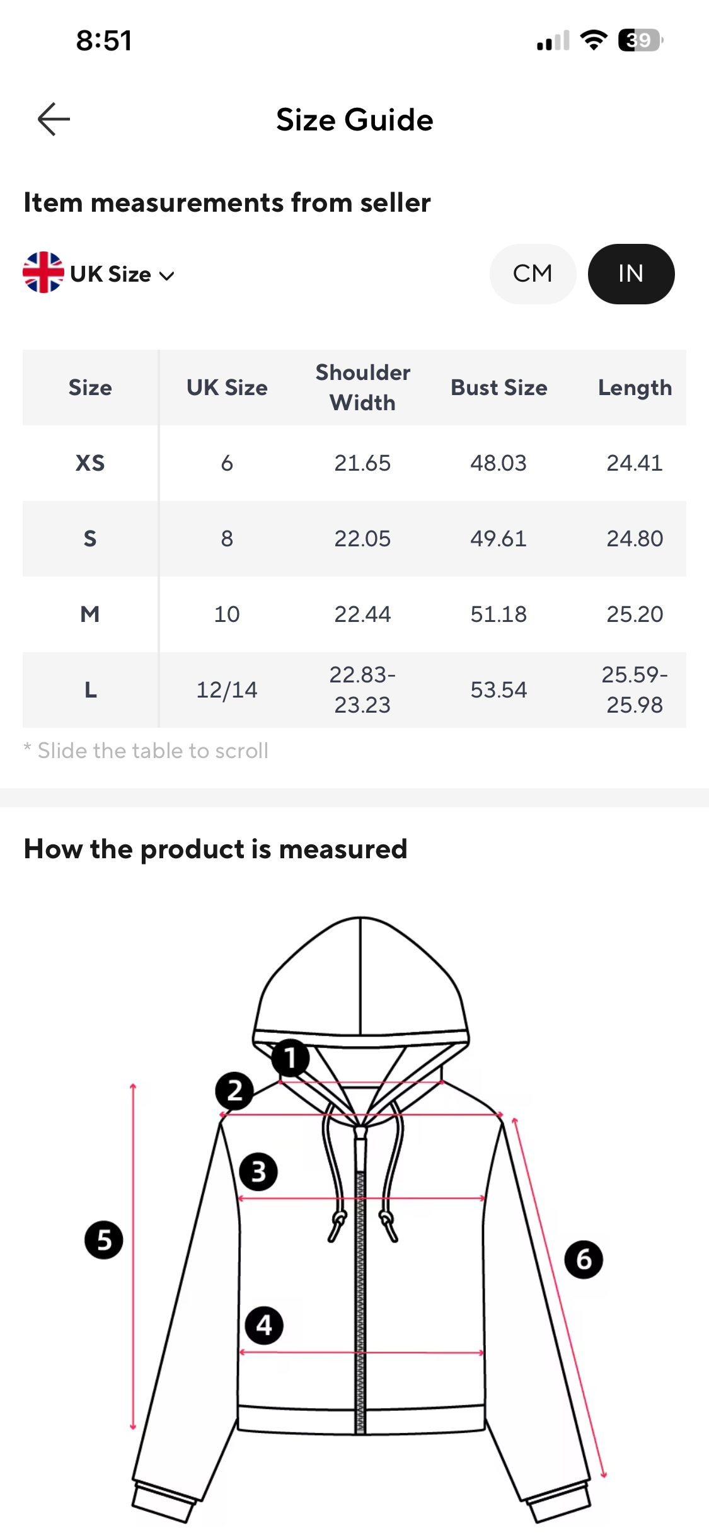Select the IN unit toggle
Viewport: 709px width, 1535px height.
click(631, 274)
